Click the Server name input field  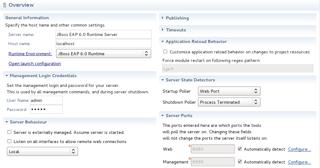(104, 34)
